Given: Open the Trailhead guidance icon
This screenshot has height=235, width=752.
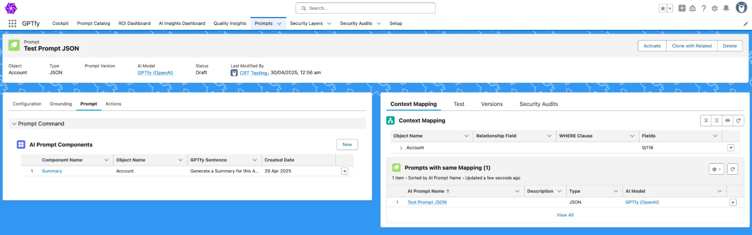Looking at the screenshot, I should (693, 8).
